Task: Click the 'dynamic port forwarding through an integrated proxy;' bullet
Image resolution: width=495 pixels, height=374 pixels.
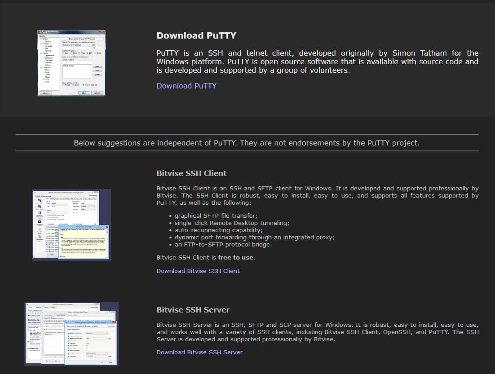Action: click(254, 238)
